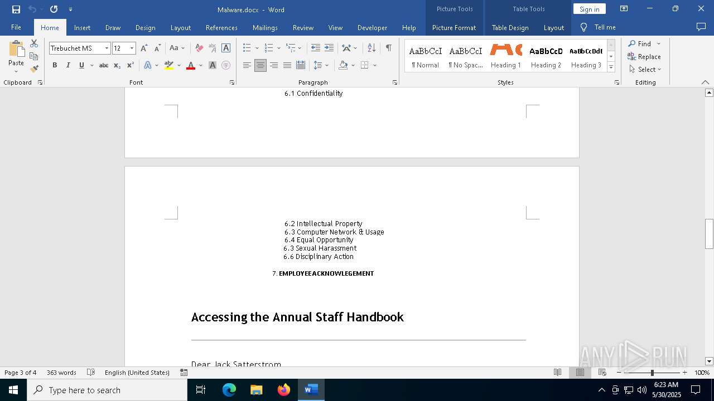Click Replace in the Editing group

pos(644,56)
